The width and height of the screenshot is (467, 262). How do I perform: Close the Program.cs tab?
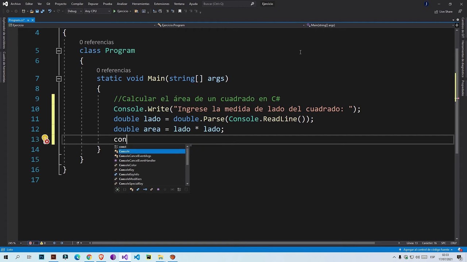[32, 20]
